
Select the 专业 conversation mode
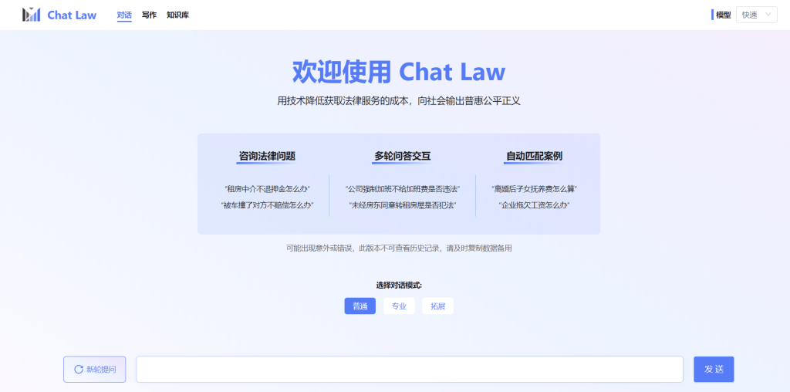tap(399, 306)
